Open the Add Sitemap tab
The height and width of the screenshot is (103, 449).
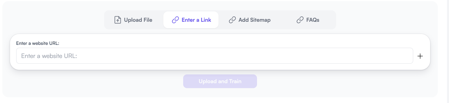[x=250, y=20]
